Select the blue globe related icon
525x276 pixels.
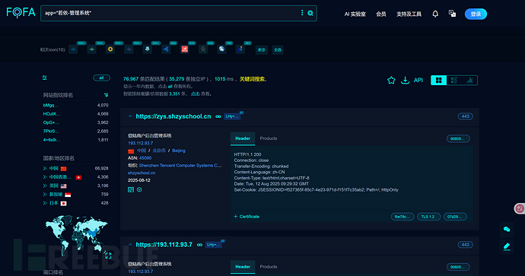pos(221,49)
